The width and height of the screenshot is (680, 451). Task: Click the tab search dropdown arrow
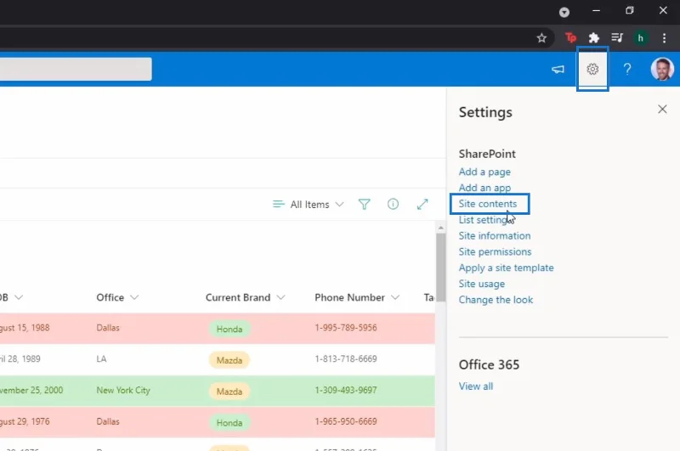[x=564, y=12]
